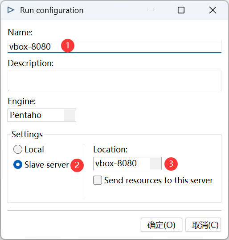Click inside the empty Description box

point(114,81)
